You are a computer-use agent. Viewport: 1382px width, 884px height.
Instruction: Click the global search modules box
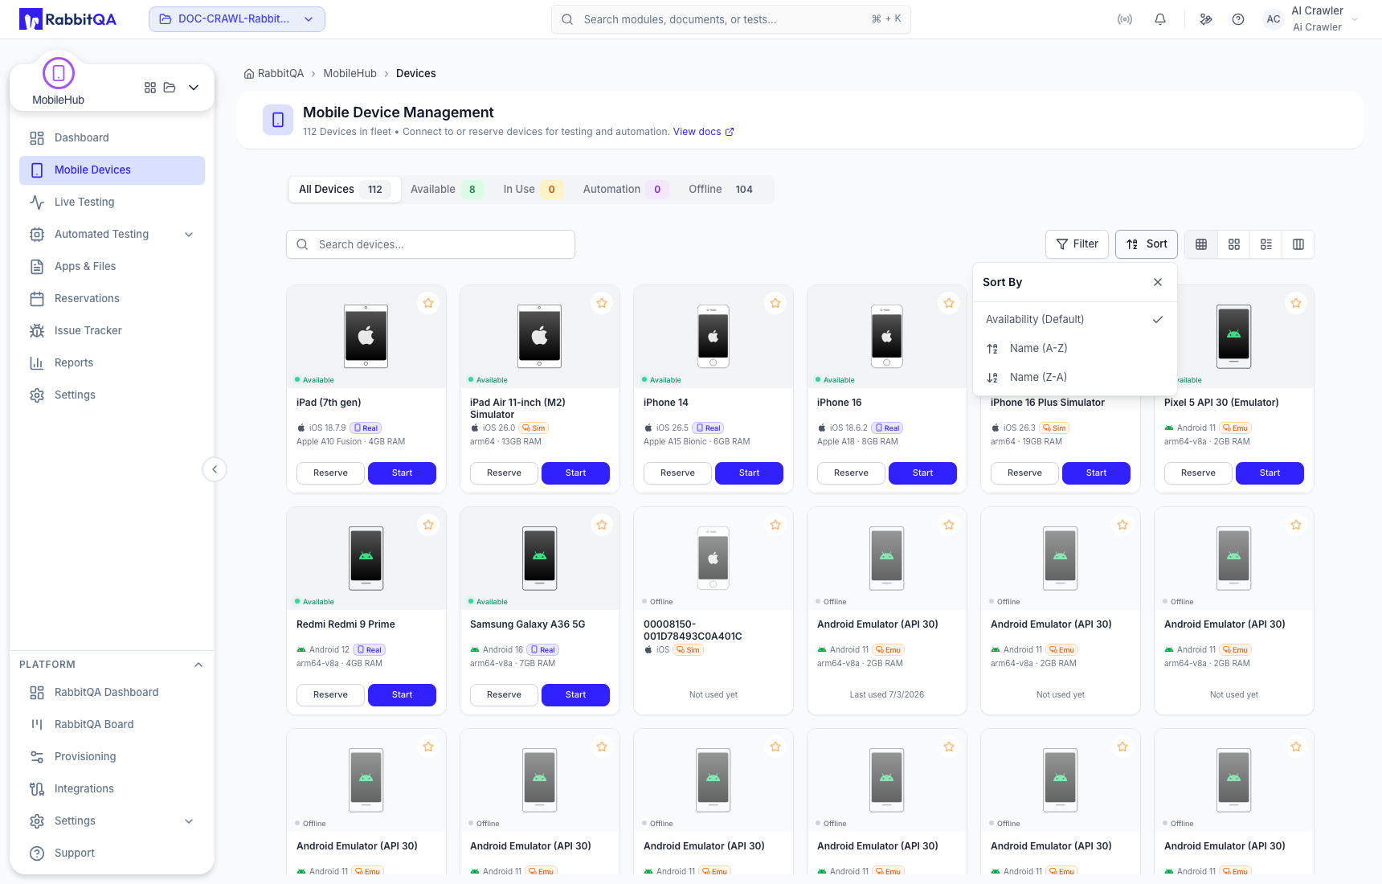tap(731, 19)
